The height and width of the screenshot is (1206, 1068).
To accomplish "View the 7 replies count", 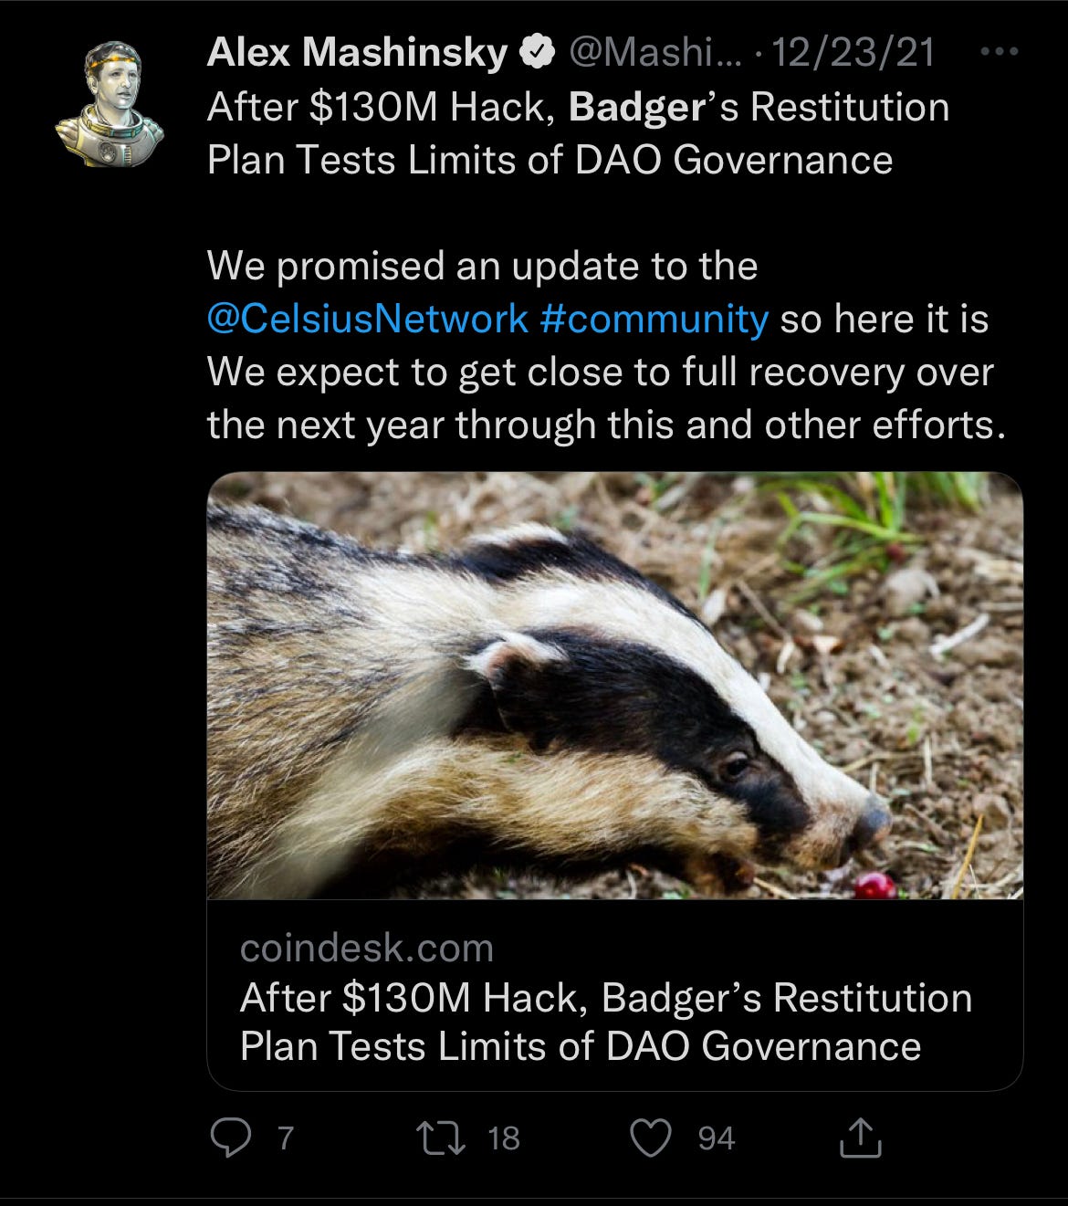I will [286, 1138].
